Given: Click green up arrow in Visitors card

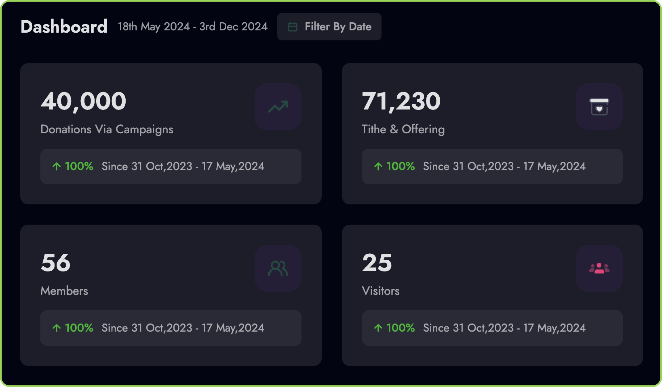Looking at the screenshot, I should click(x=378, y=328).
